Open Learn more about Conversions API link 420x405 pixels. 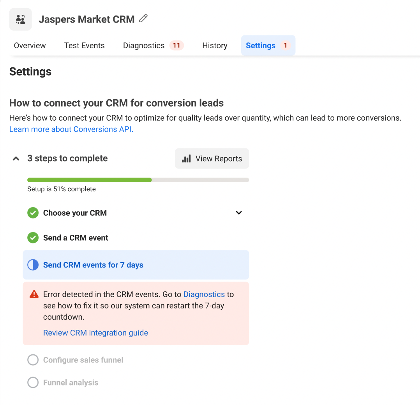coord(71,129)
